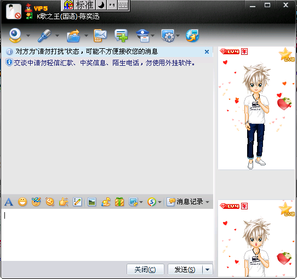Click the report police-hat icon
The height and width of the screenshot is (279, 297).
point(143,36)
